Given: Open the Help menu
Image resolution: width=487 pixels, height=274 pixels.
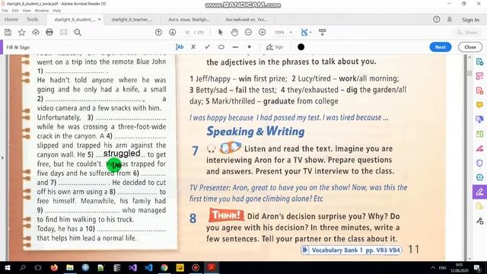Looking at the screenshot, I should [x=56, y=10].
